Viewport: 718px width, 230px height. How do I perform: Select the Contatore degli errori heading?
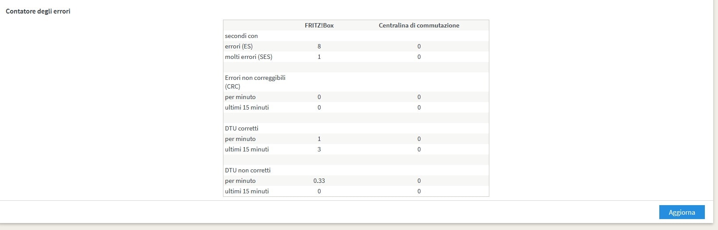tap(38, 11)
